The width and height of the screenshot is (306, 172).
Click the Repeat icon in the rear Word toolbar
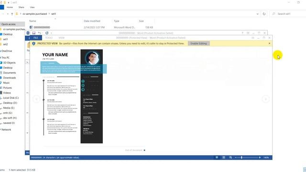[x=47, y=33]
